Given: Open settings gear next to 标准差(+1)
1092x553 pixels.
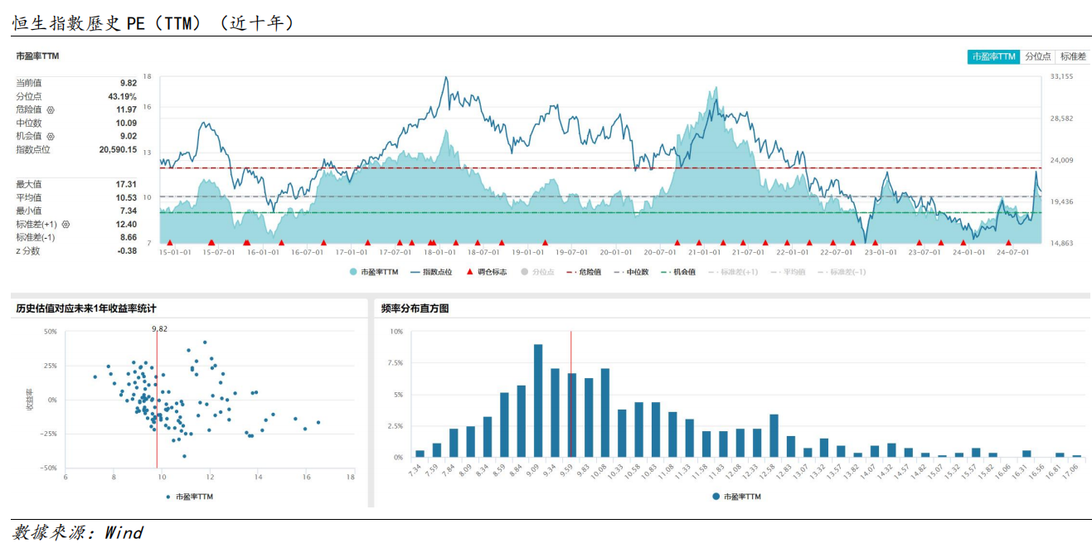Looking at the screenshot, I should click(x=66, y=224).
